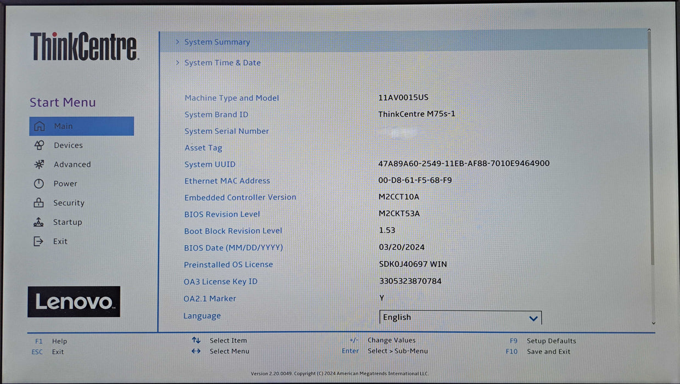Click the Startup icon in sidebar
This screenshot has width=680, height=384.
click(38, 222)
